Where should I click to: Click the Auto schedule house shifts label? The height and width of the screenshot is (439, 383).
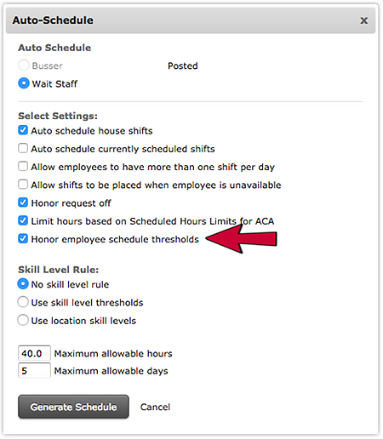click(92, 131)
